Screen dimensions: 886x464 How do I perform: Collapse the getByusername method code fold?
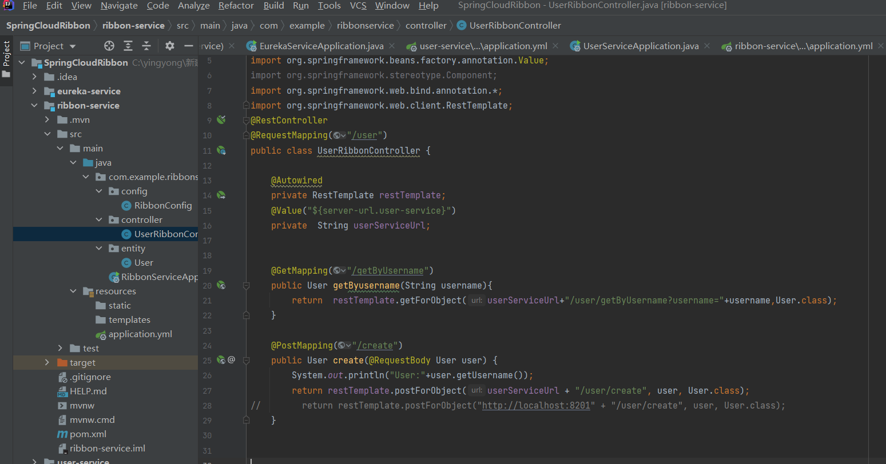[x=246, y=285]
